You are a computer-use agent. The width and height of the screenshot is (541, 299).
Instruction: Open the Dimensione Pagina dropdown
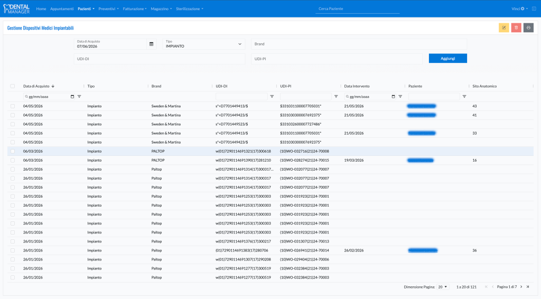coord(443,287)
